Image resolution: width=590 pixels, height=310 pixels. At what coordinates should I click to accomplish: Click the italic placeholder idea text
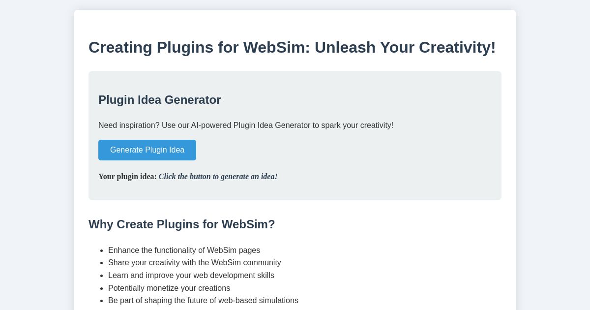click(x=218, y=177)
